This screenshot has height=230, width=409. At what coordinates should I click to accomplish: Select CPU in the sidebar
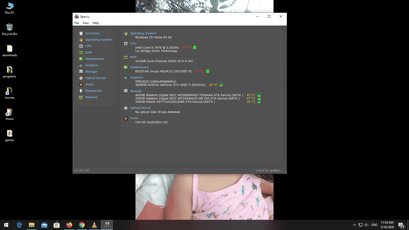[88, 46]
